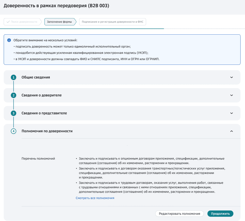Image resolution: width=245 pixels, height=221 pixels.
Task: Open Смотреть все полномочия link
Action: click(95, 198)
